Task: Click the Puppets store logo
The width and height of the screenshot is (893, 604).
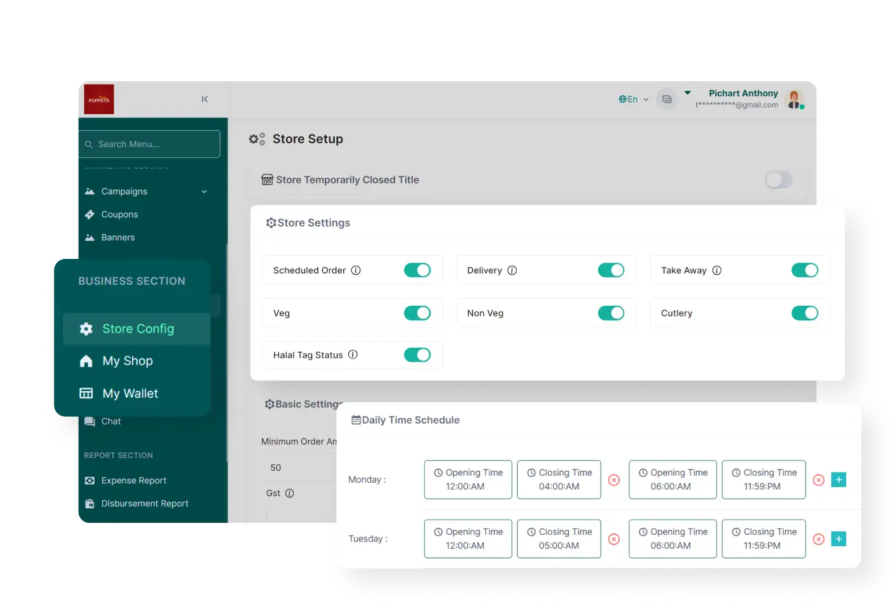Action: click(x=99, y=99)
